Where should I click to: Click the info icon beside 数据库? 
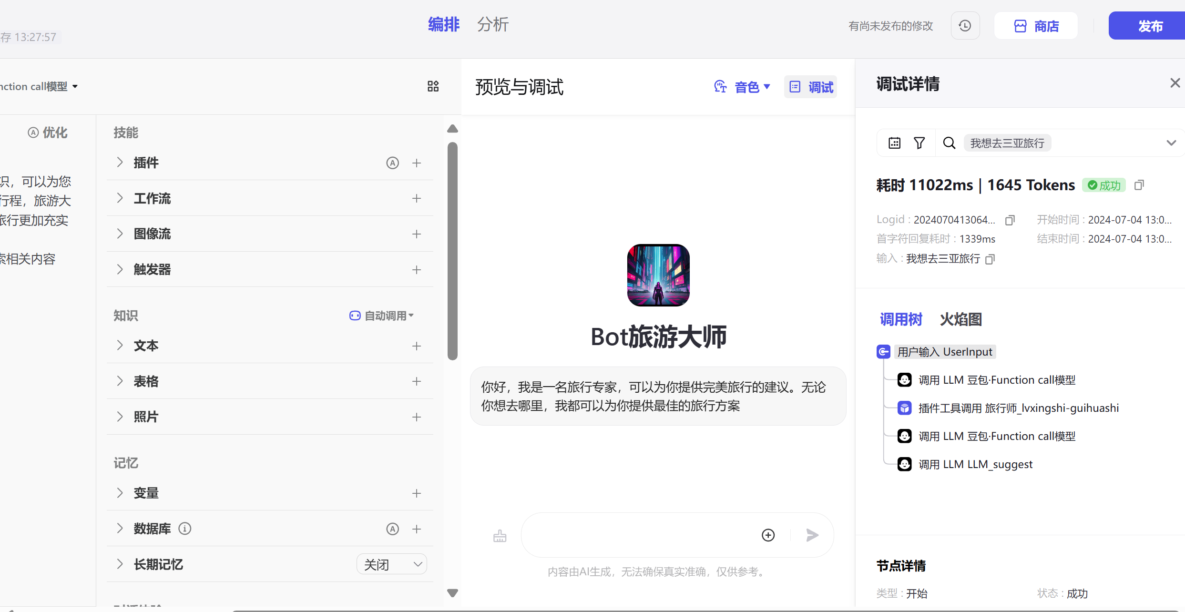(x=184, y=529)
